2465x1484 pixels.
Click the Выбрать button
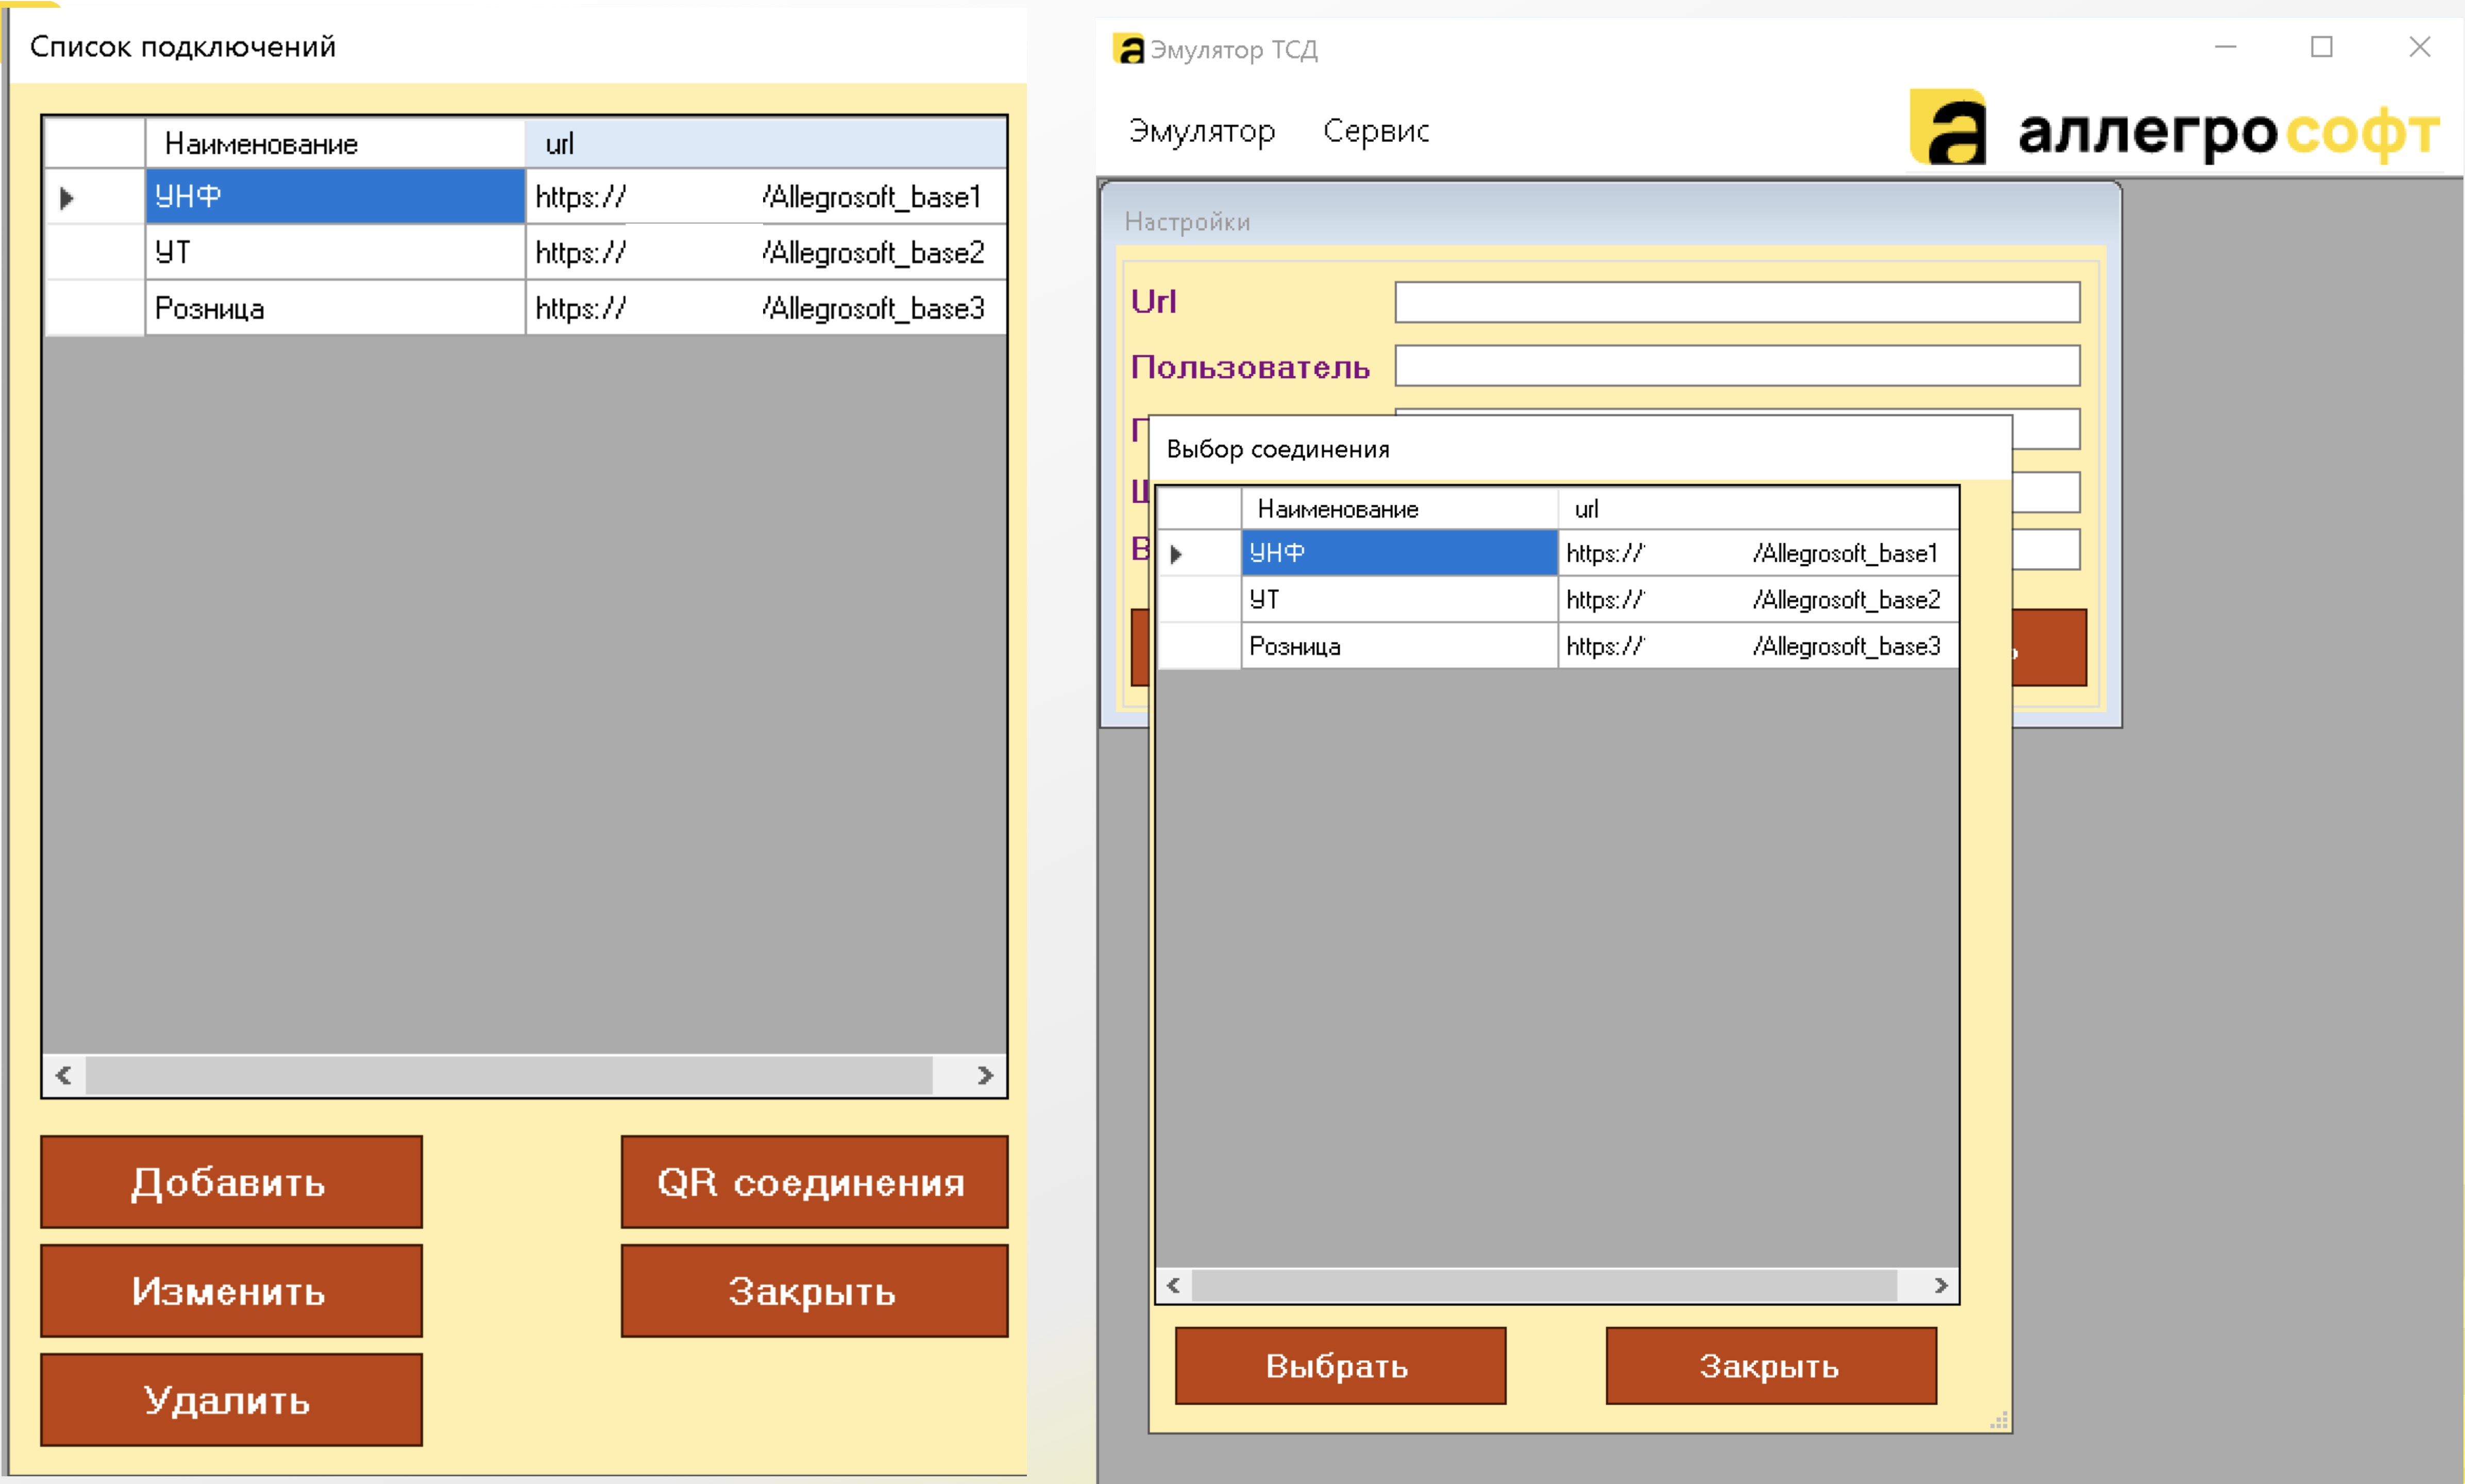[x=1340, y=1366]
